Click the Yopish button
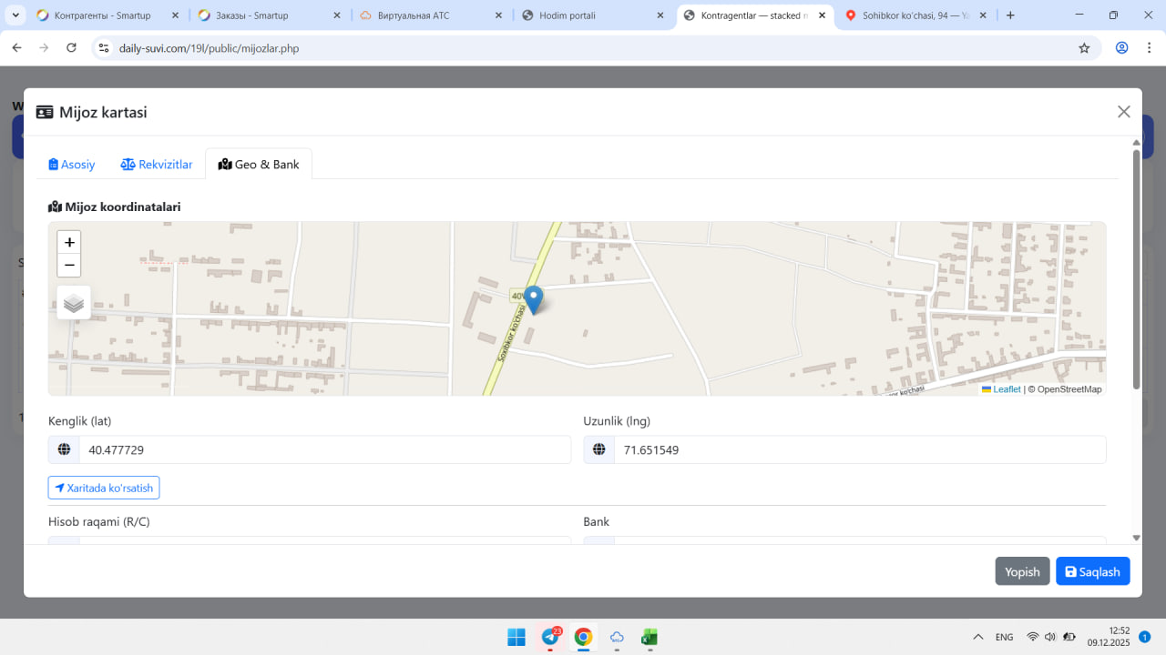Image resolution: width=1166 pixels, height=655 pixels. [x=1022, y=571]
